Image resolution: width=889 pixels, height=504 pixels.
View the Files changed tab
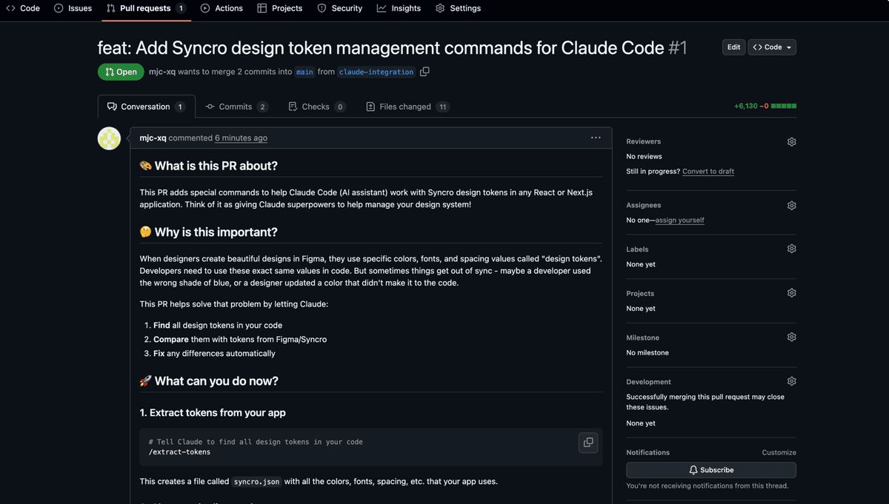[x=407, y=107]
